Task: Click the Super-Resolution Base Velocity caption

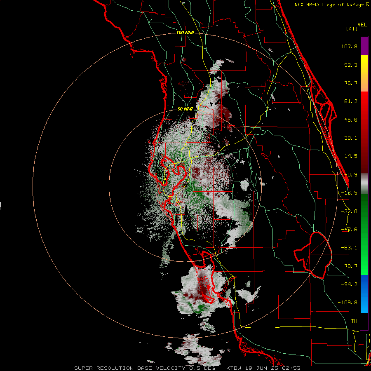Action: pos(188,368)
